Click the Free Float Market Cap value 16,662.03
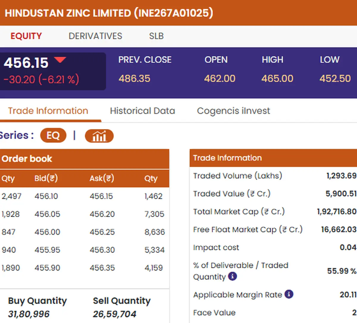357x323 pixels. click(x=339, y=229)
